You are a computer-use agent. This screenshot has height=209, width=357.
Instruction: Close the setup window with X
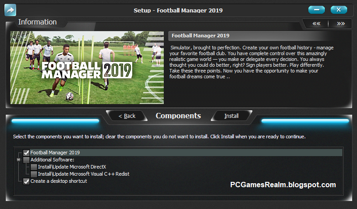(339, 10)
